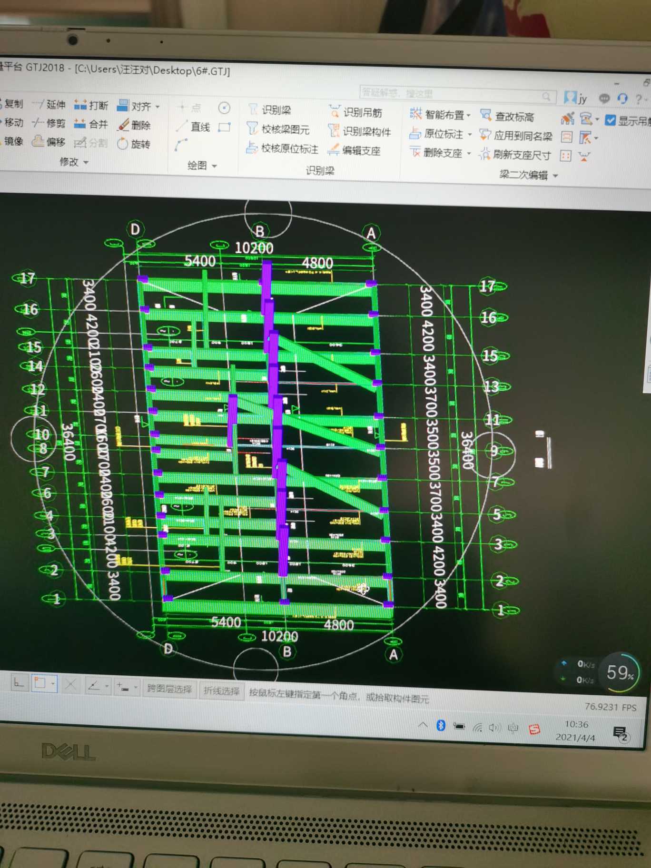Open the volume speaker tray icon
This screenshot has width=651, height=868.
tap(495, 728)
